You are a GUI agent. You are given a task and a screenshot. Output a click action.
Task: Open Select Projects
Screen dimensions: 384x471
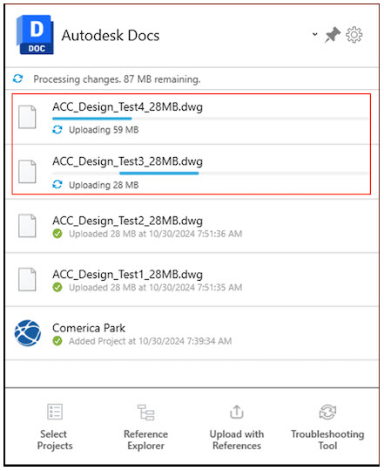(55, 427)
